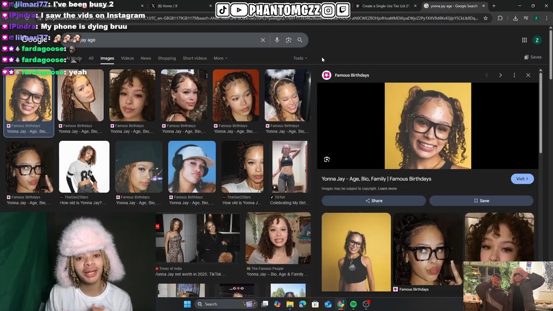Image resolution: width=553 pixels, height=311 pixels.
Task: Open large preview image of Yonna Jay
Action: (428, 126)
